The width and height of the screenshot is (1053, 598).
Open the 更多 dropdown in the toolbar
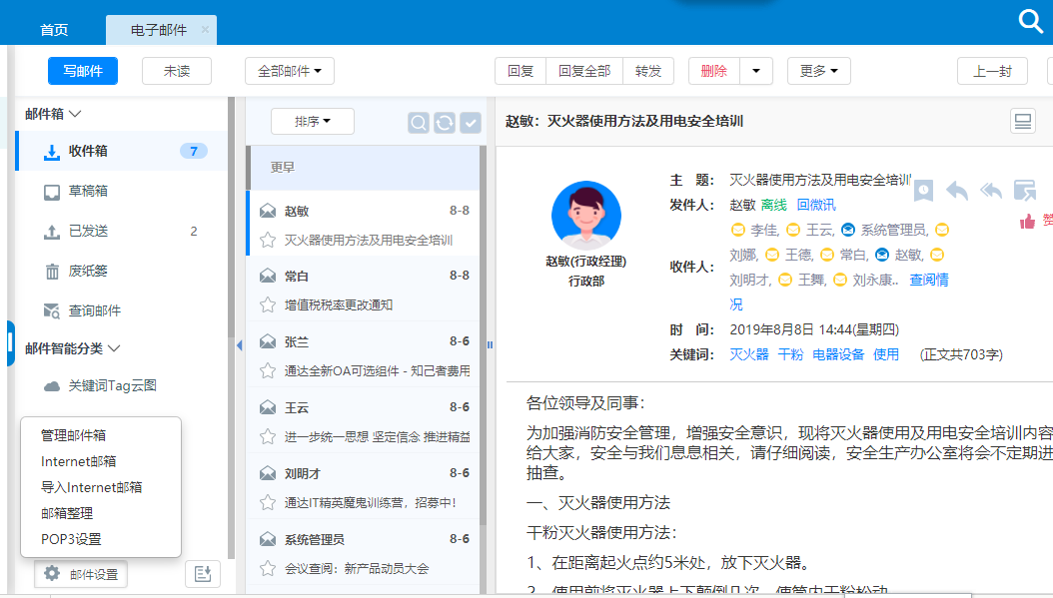click(818, 71)
